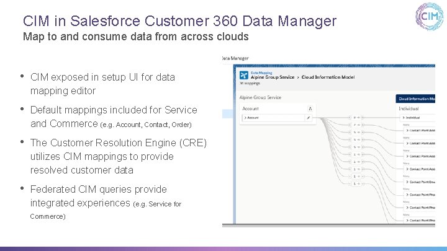
Task: Click the bullet 'Federated CIM queries provide'
Action: click(x=106, y=202)
